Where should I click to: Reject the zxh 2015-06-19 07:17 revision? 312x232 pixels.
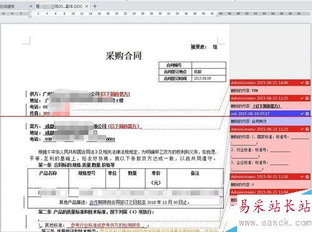click(307, 114)
